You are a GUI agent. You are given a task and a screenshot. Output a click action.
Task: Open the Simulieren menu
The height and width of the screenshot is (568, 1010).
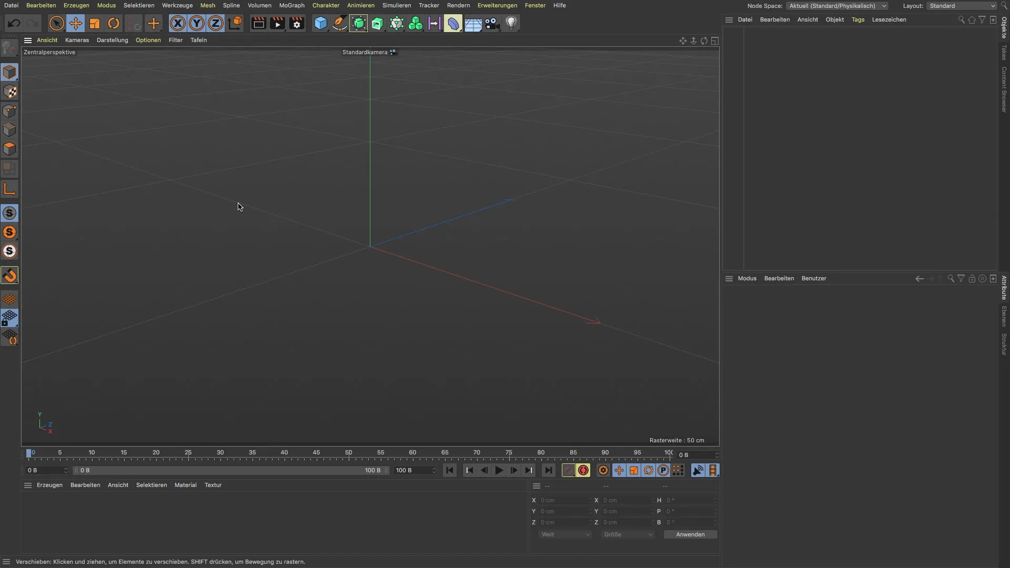(397, 5)
